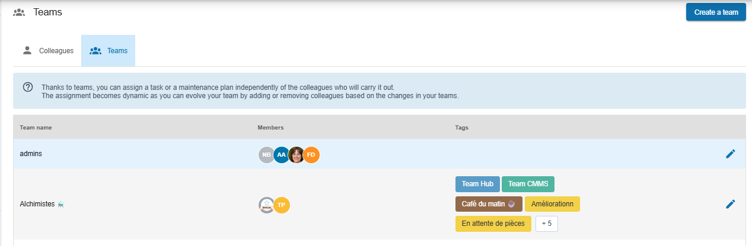The width and height of the screenshot is (752, 246).
Task: Click the logo avatar in Alchimistes row
Action: point(267,205)
